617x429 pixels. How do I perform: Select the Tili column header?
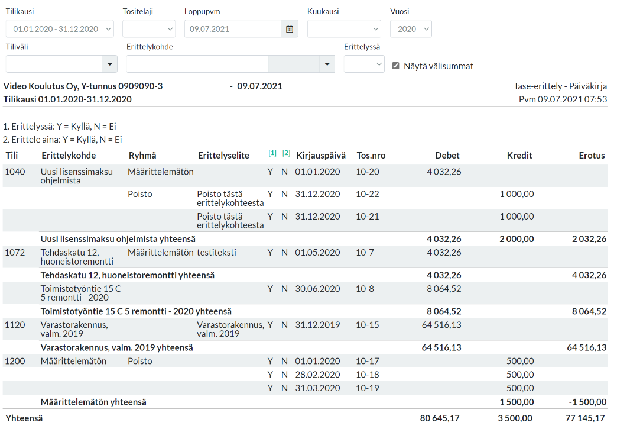12,156
